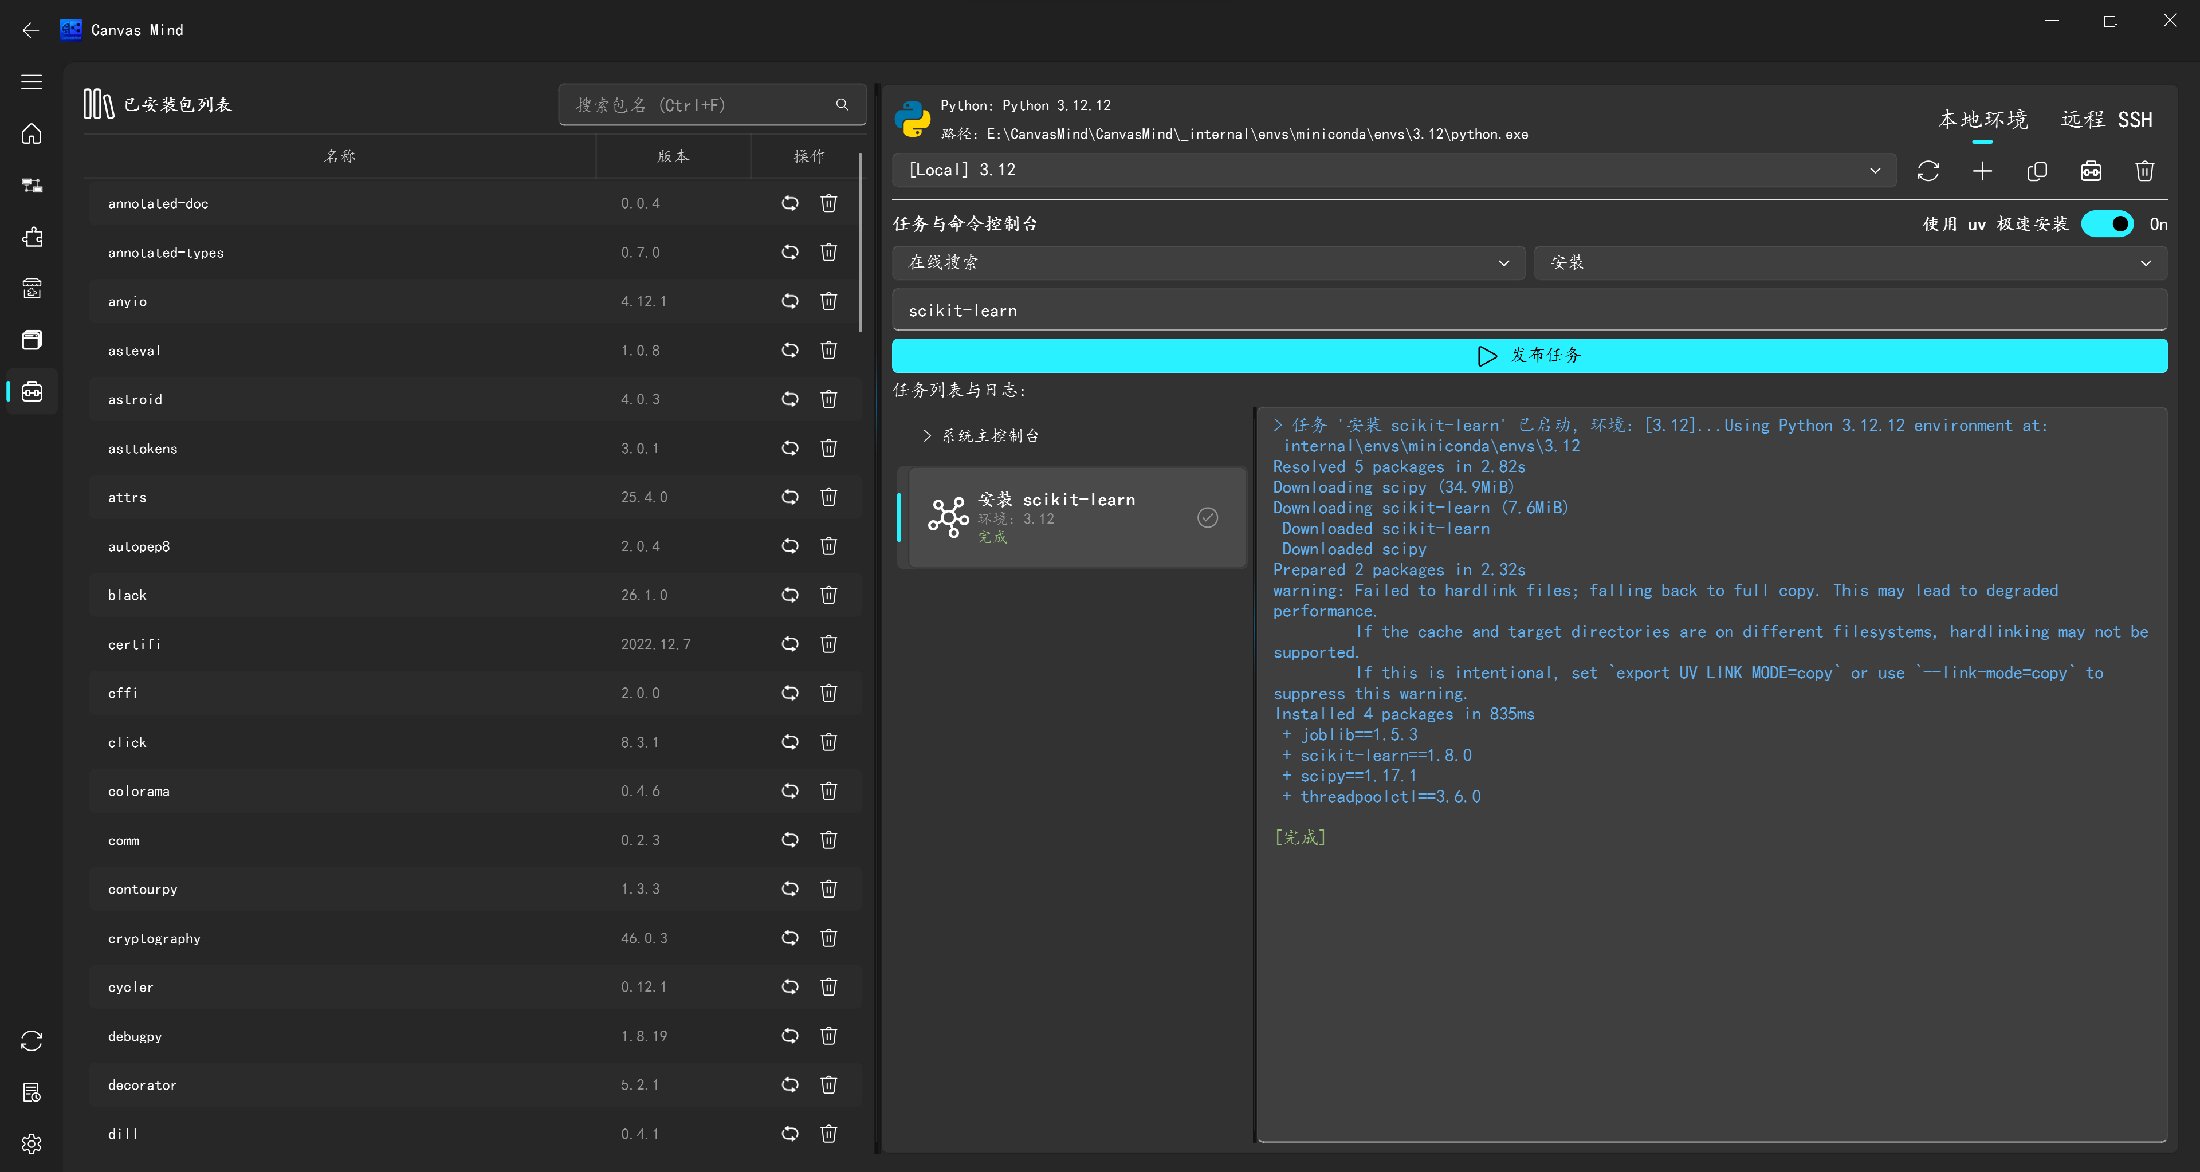This screenshot has height=1172, width=2200.
Task: Select the click package name
Action: click(x=127, y=742)
